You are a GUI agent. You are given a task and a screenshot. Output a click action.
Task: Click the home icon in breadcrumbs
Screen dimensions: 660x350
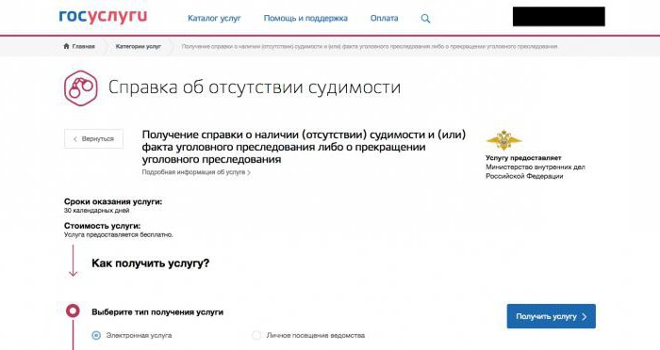pyautogui.click(x=66, y=46)
